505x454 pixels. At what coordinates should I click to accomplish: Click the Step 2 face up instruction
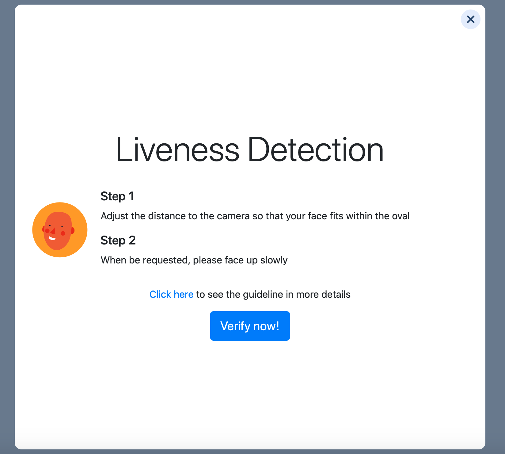(x=194, y=260)
